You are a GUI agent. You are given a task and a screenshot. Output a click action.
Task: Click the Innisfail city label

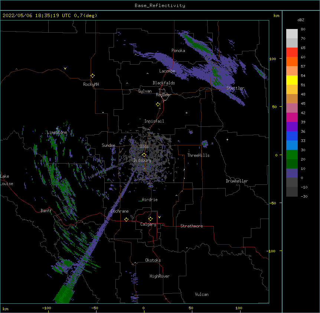(154, 121)
